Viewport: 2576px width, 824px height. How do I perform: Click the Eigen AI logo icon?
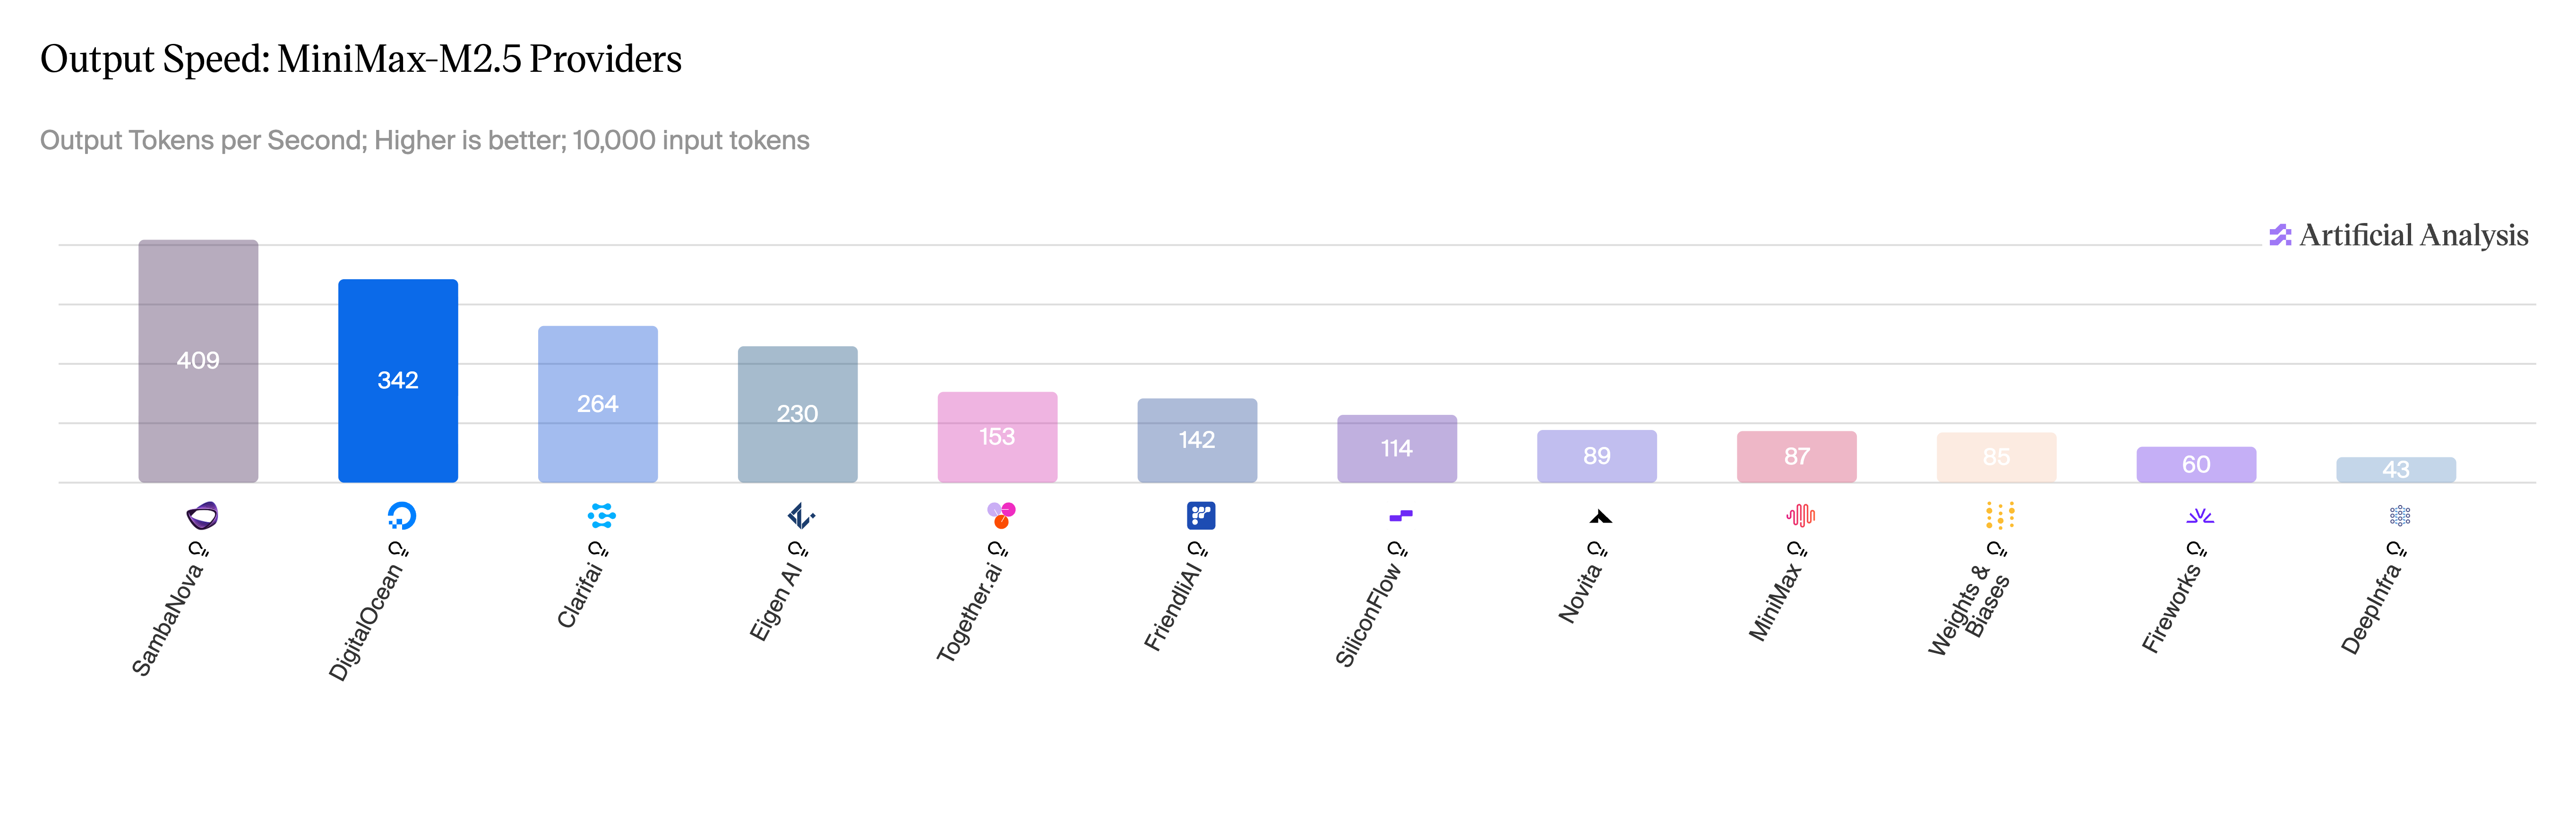[800, 515]
